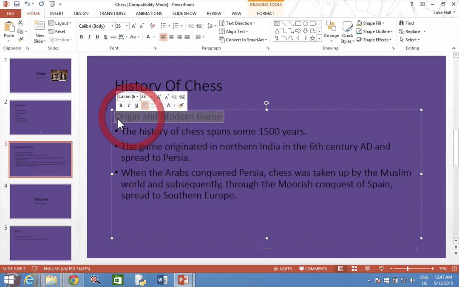
Task: Toggle Underline in the ribbon Font group
Action: [97, 37]
